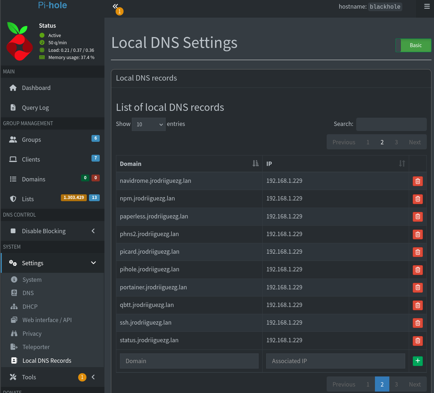This screenshot has width=434, height=393.
Task: Delete the npm.jrodriiguezg.lan record
Action: pyautogui.click(x=418, y=199)
